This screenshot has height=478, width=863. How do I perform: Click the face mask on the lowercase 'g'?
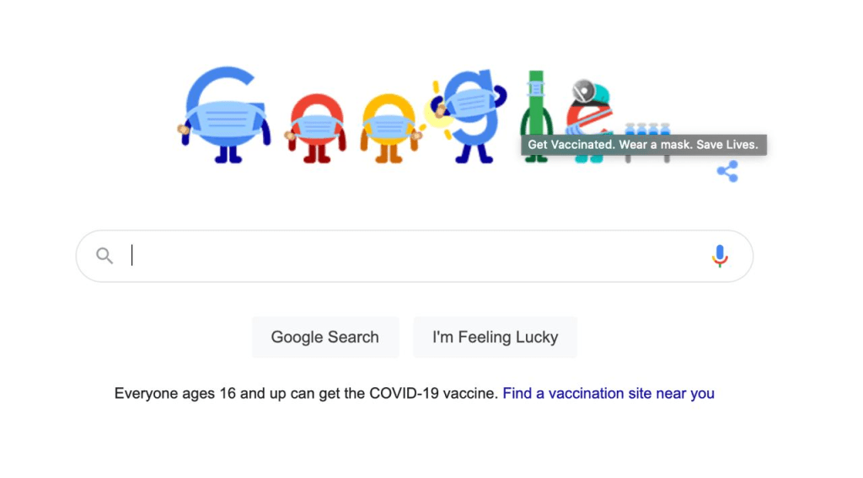(469, 104)
